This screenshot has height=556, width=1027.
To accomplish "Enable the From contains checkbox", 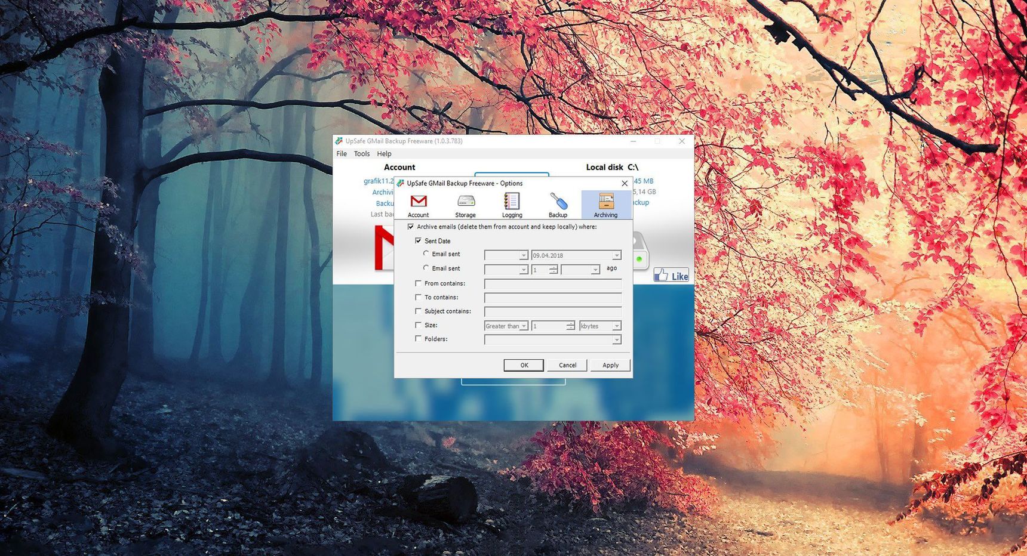I will click(x=418, y=283).
